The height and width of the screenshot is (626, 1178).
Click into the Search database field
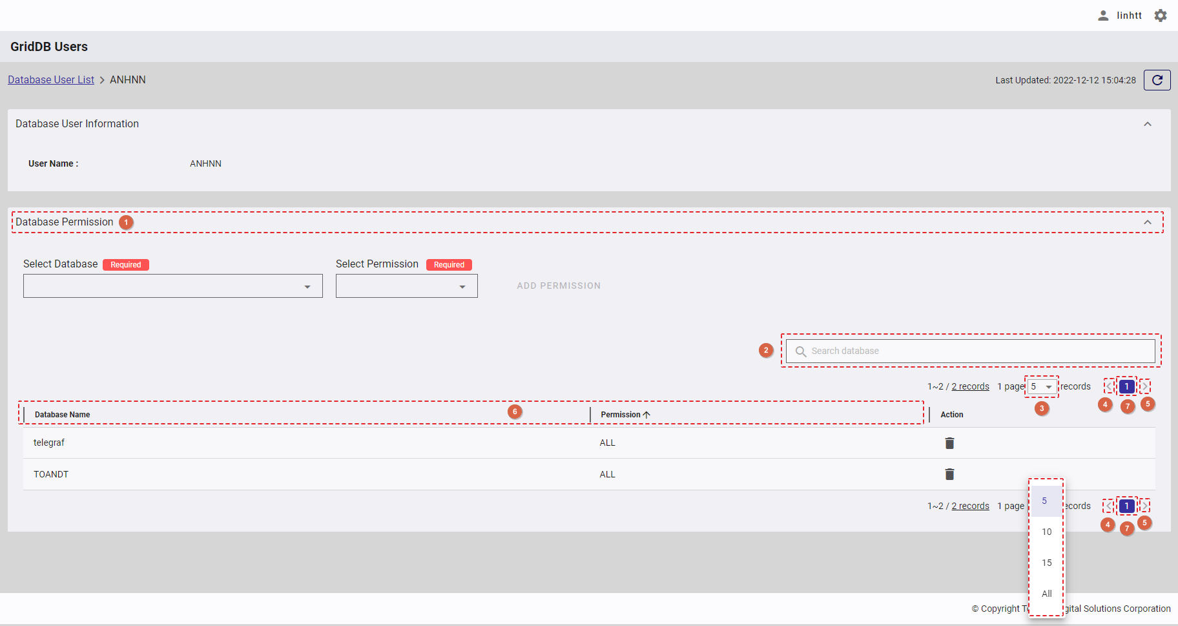pos(970,351)
